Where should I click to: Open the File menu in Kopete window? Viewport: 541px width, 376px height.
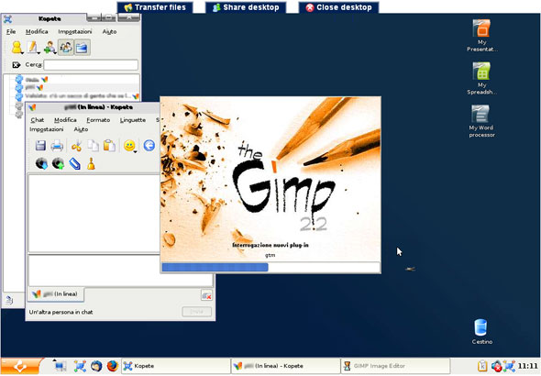tap(11, 31)
